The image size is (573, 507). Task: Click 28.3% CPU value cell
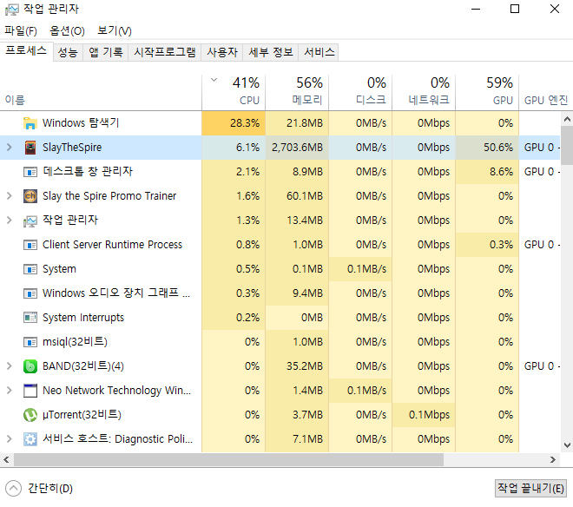tap(234, 123)
